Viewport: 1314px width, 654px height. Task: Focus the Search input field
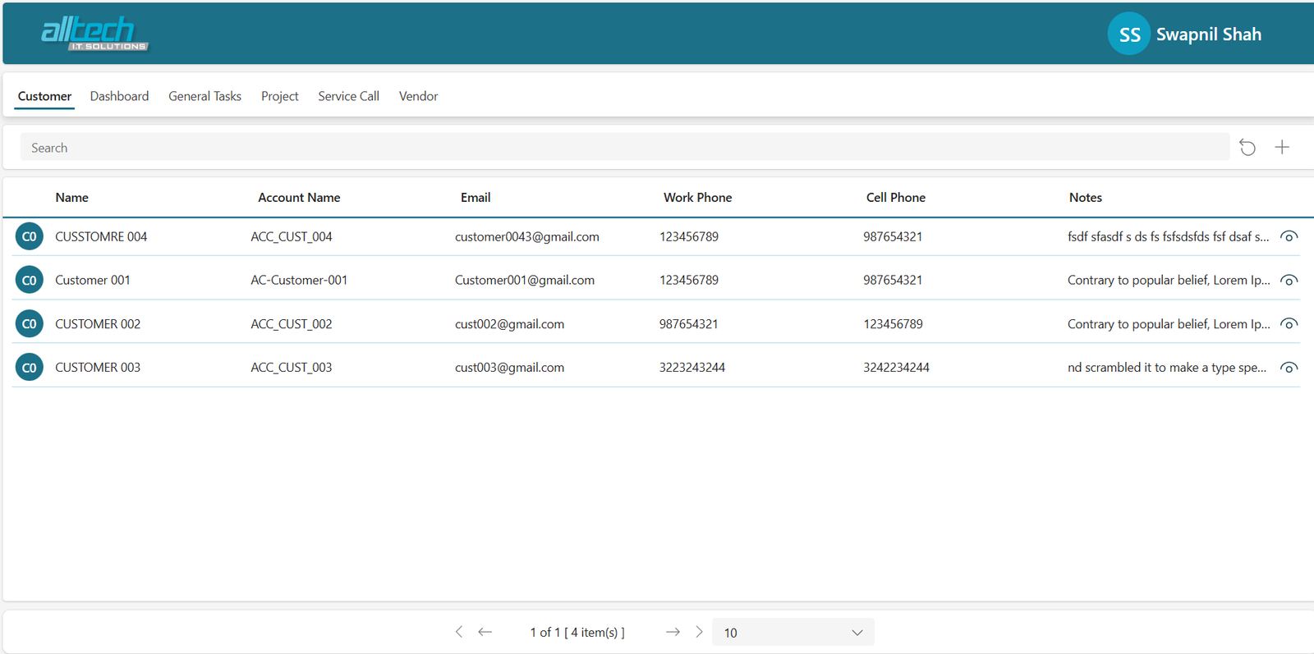624,148
